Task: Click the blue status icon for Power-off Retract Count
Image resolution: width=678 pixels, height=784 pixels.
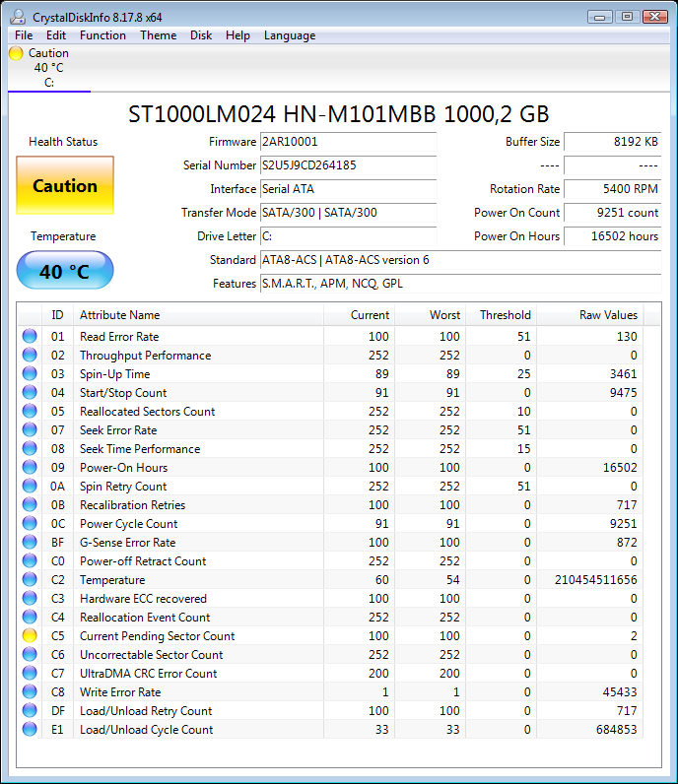Action: pyautogui.click(x=30, y=560)
